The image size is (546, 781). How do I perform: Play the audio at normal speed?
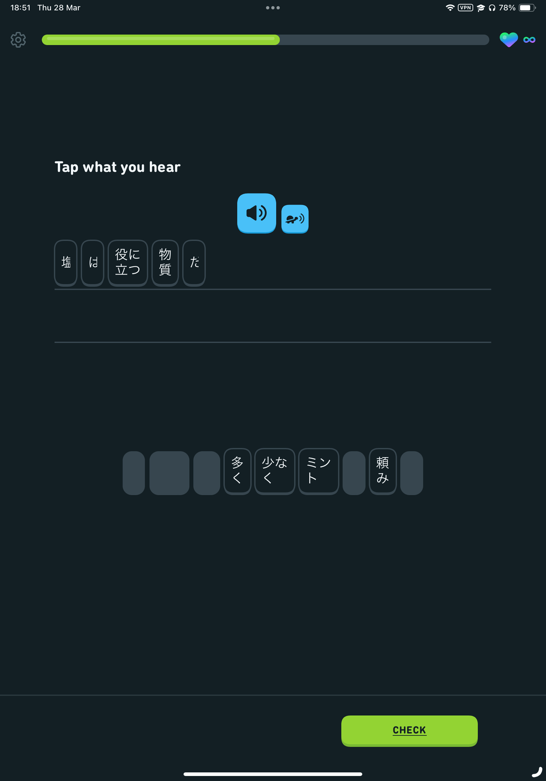pos(257,213)
